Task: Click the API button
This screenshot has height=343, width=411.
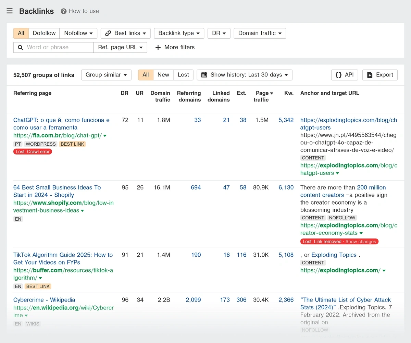Action: point(345,75)
